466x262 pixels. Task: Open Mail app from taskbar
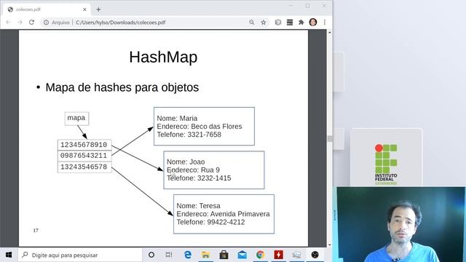(x=242, y=255)
